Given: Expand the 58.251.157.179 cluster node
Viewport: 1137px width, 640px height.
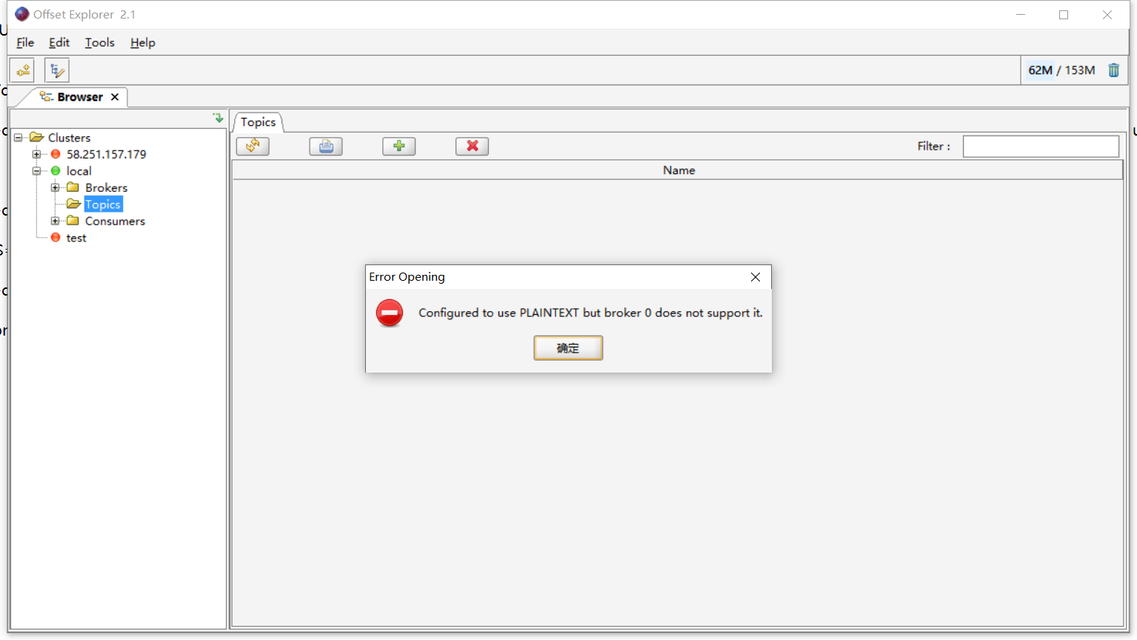Looking at the screenshot, I should click(x=36, y=154).
